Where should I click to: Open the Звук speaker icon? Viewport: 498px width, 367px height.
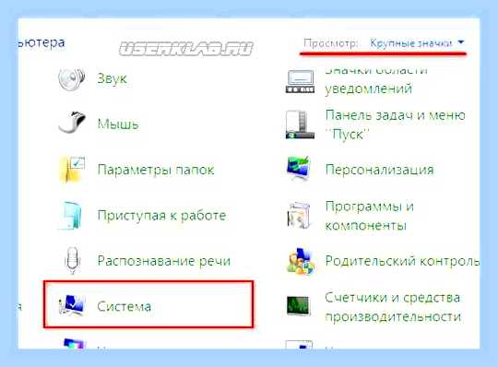72,78
